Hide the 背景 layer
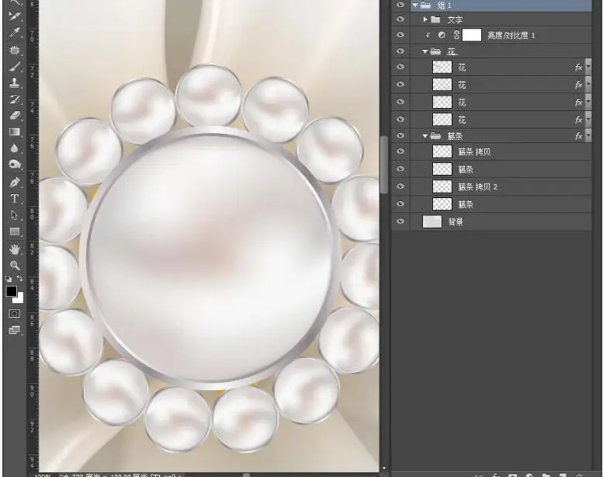603x477 pixels. (x=400, y=221)
